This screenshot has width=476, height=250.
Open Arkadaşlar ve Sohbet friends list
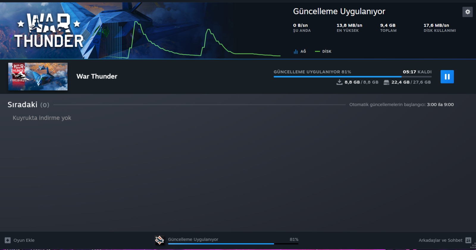tap(440, 240)
